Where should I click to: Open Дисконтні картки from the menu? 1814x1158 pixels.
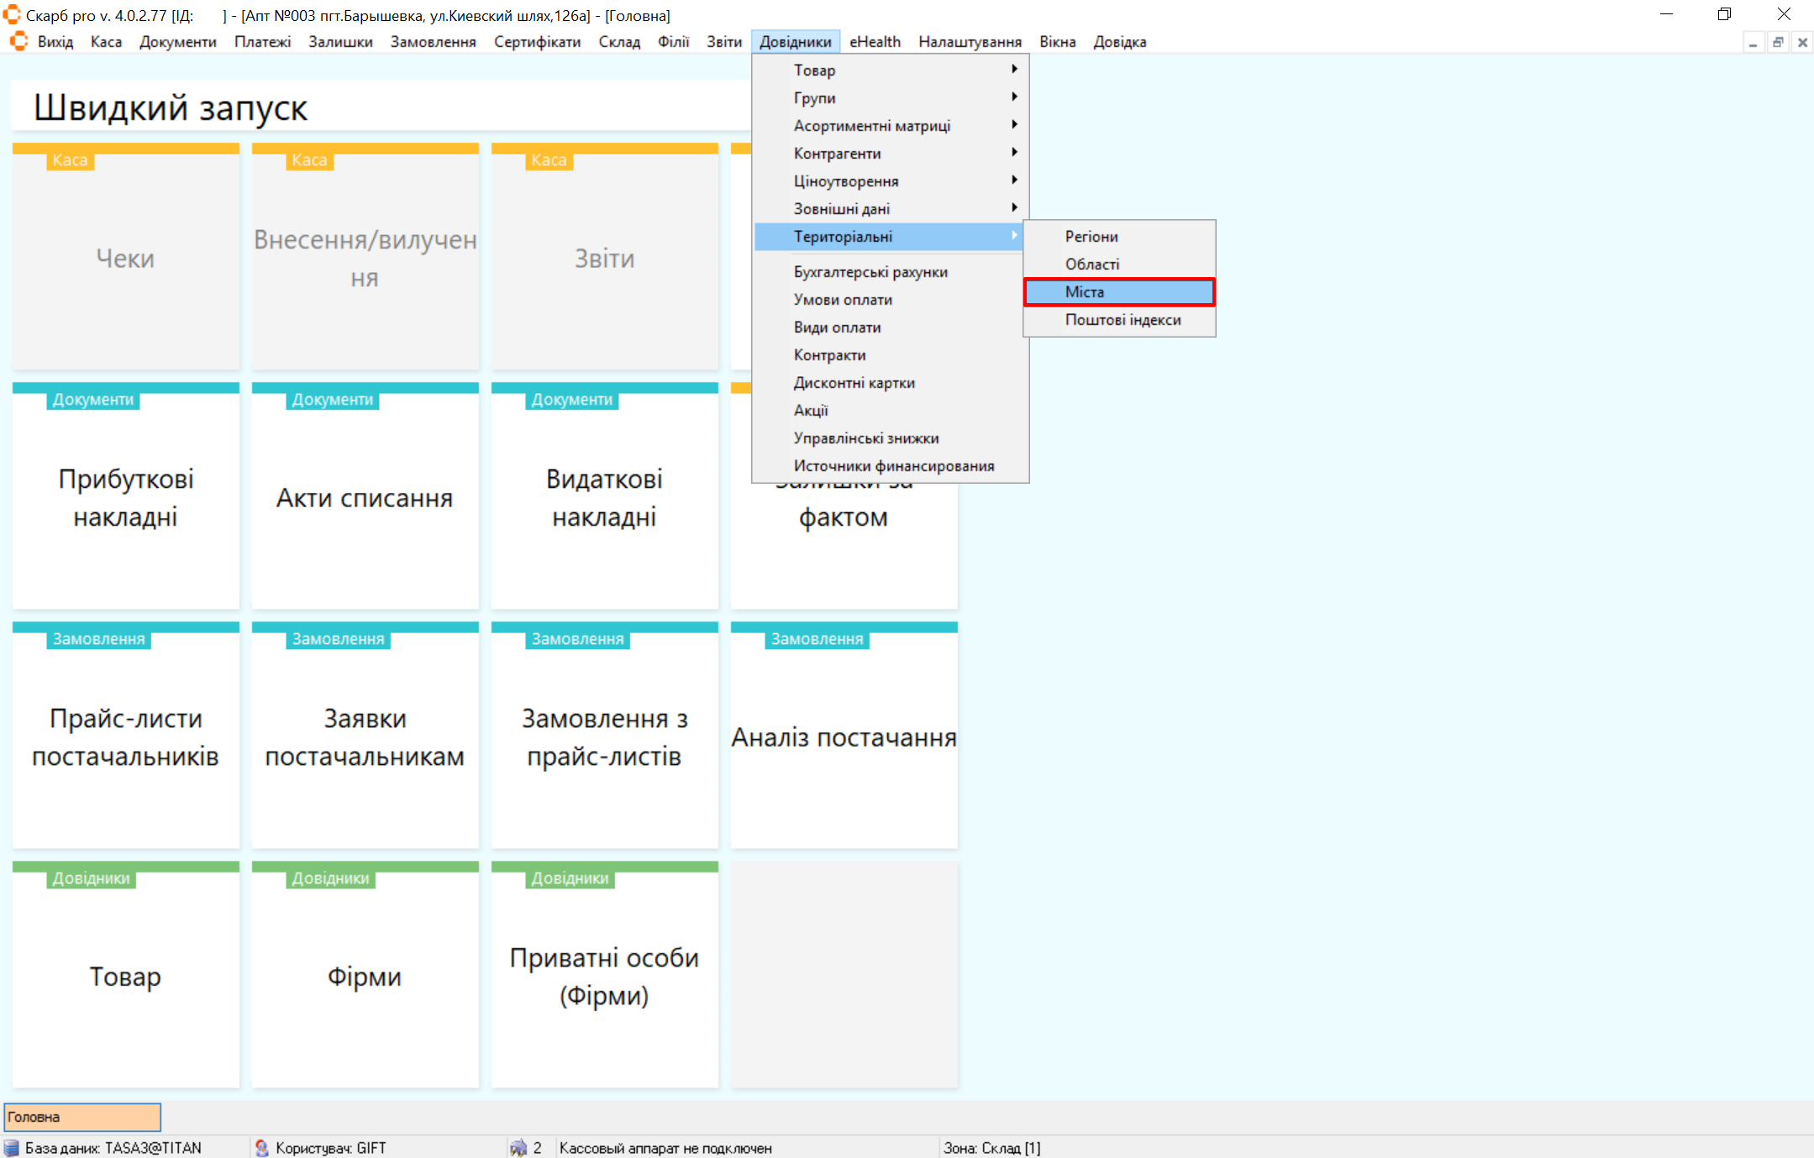coord(854,383)
